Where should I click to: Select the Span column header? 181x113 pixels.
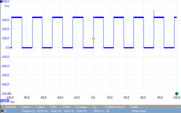point(135,107)
